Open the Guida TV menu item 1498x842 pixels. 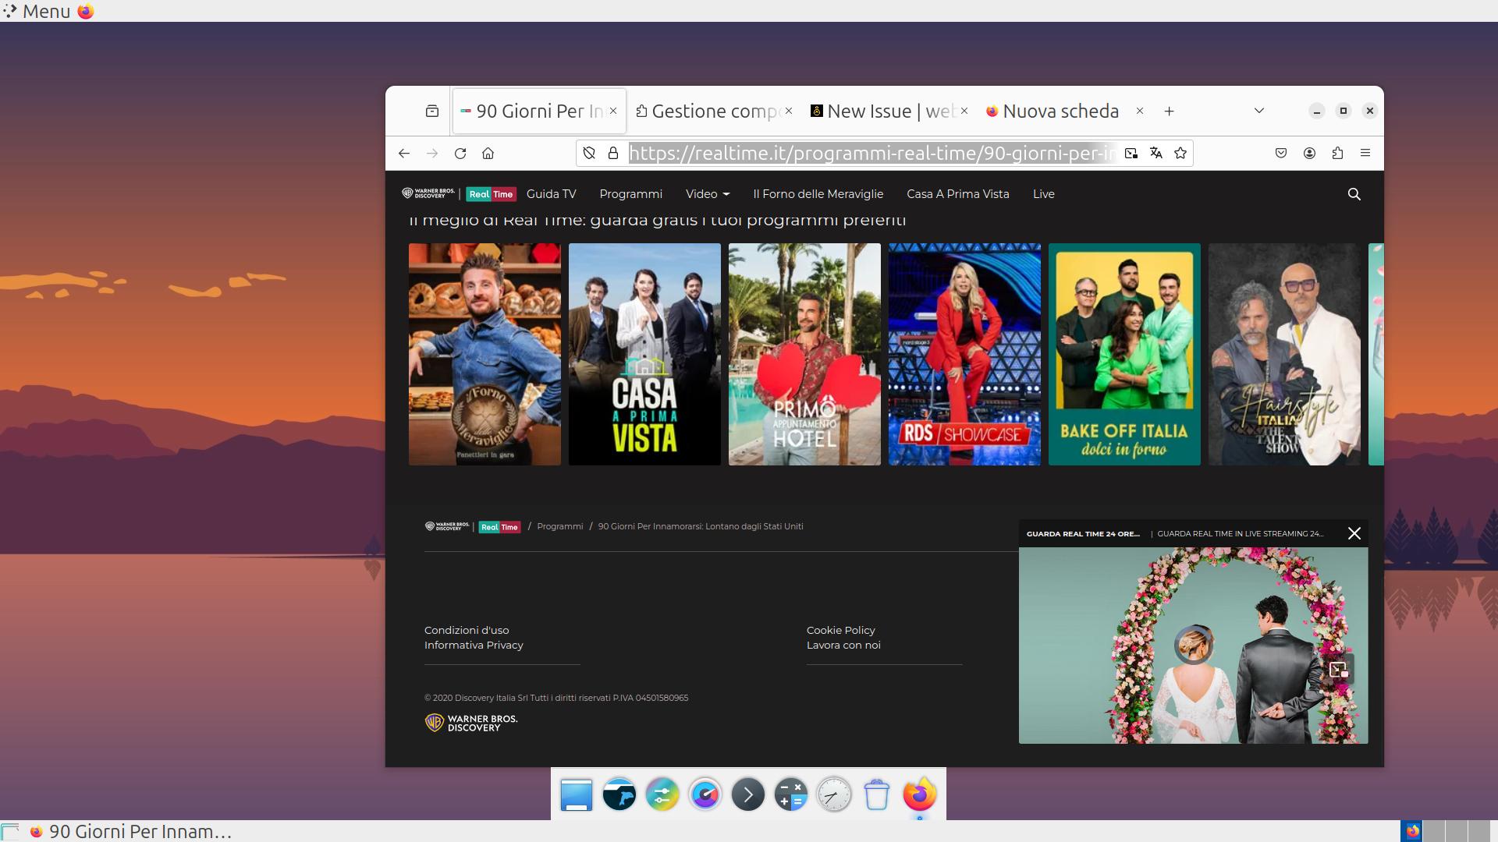[x=551, y=194]
